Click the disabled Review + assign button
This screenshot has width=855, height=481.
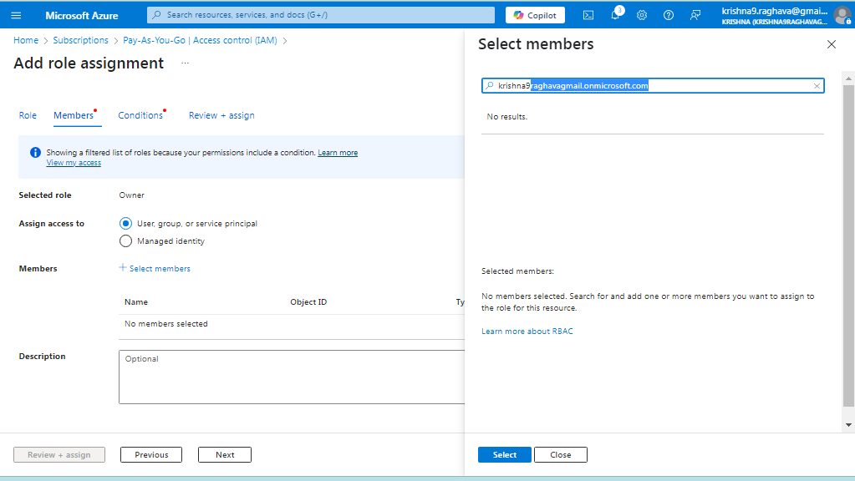point(59,455)
